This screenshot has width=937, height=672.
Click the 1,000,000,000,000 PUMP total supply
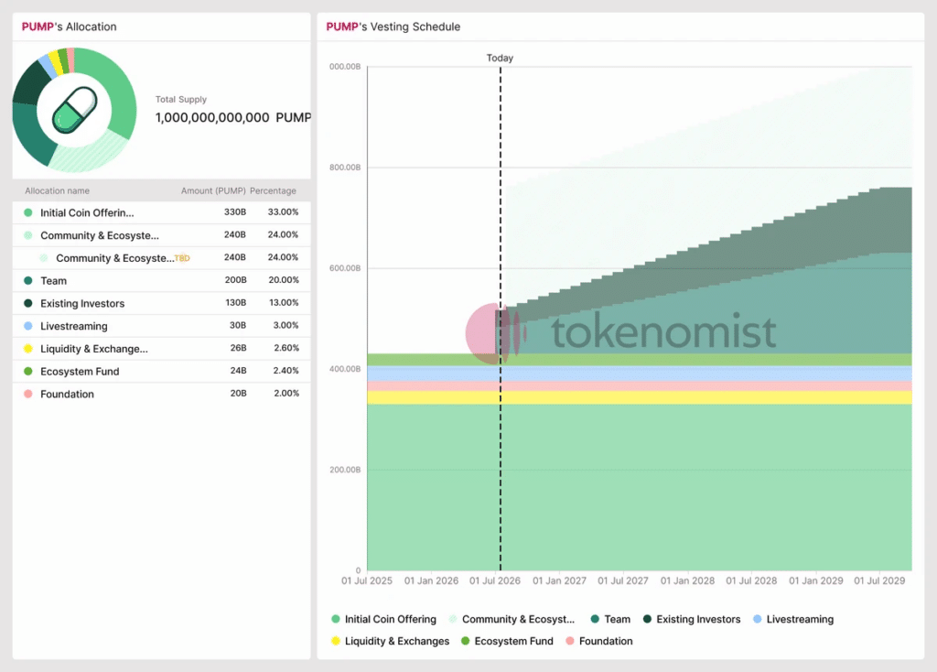(233, 118)
